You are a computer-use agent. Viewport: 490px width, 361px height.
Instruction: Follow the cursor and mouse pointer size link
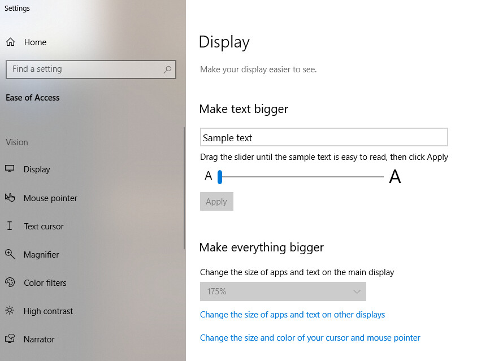tap(310, 338)
